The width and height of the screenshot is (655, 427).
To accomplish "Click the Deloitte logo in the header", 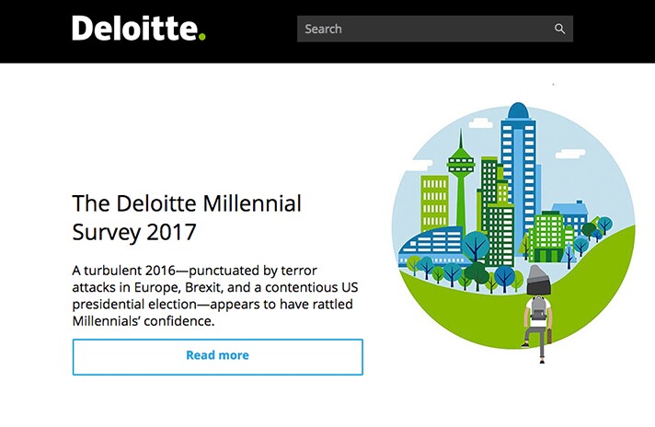I will coord(139,29).
